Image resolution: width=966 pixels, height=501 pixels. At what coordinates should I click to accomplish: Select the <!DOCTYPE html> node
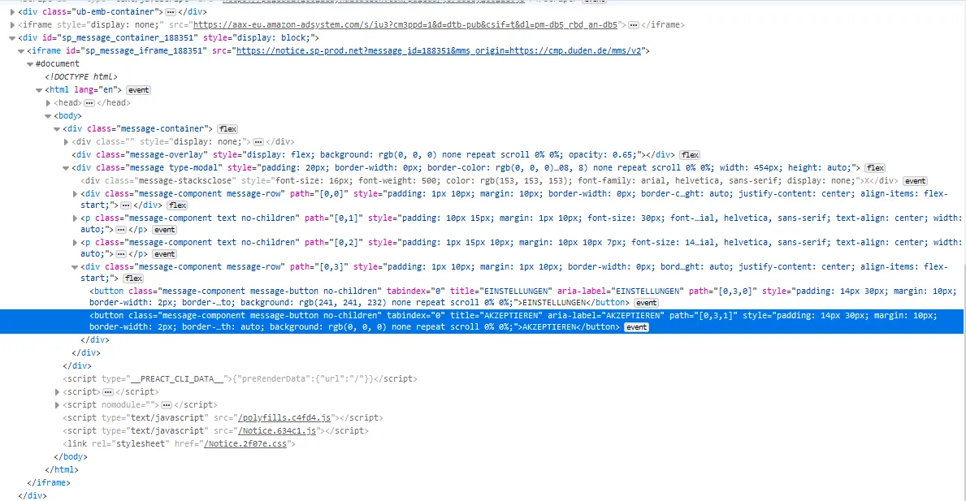point(80,77)
